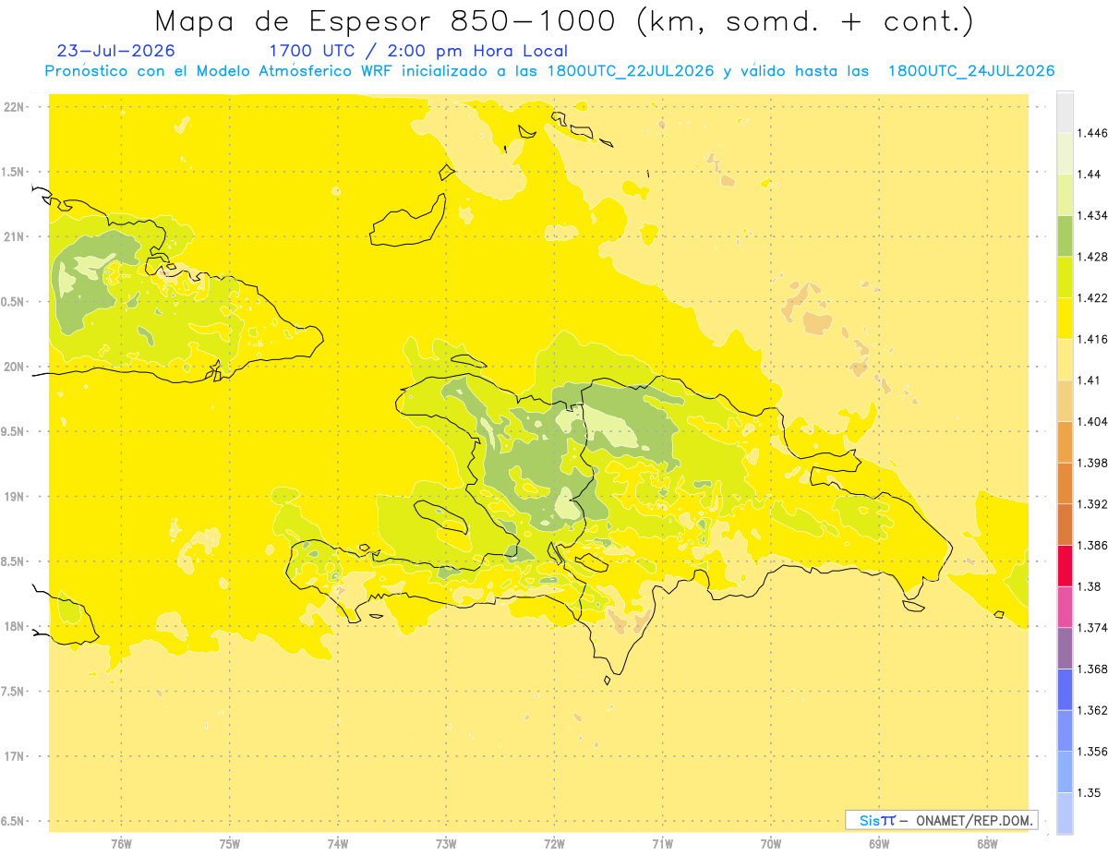Click the '71W' longitude label

662,844
